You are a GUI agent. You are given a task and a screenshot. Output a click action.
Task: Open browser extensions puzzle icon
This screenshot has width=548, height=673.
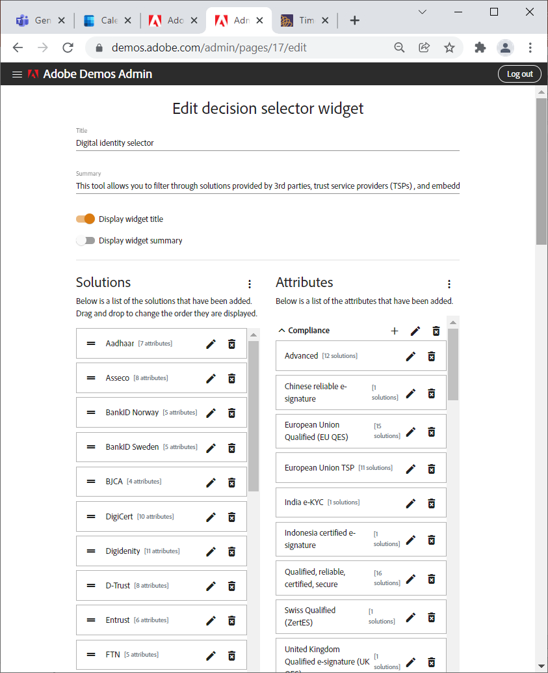pyautogui.click(x=480, y=48)
